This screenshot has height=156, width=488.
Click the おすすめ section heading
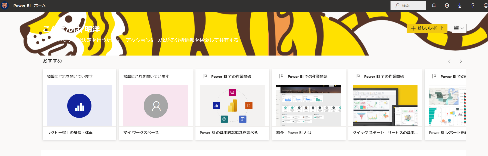[53, 61]
